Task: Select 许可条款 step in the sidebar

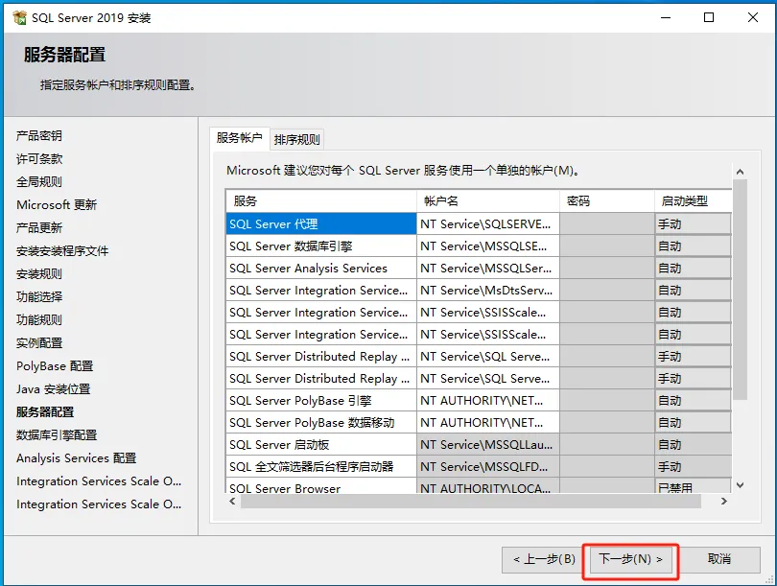Action: (x=39, y=159)
